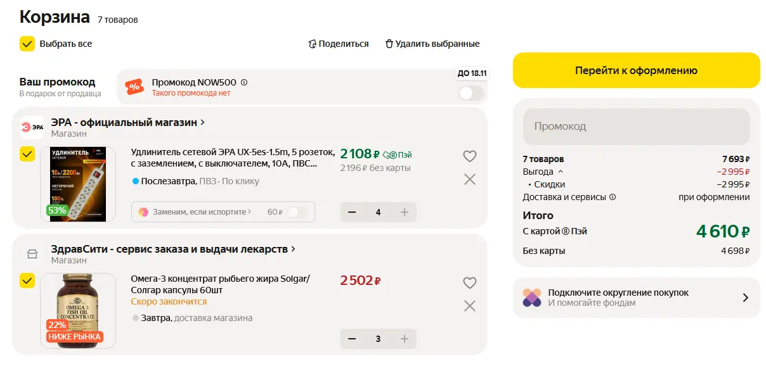Toggle Заменим, если испортите protection switch

click(297, 212)
